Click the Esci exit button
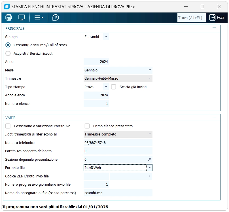 pos(217,18)
